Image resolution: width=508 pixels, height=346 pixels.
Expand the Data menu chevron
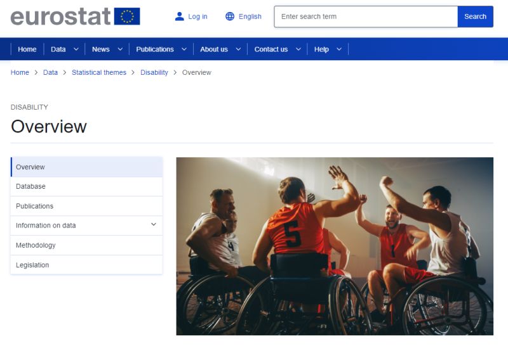(x=76, y=49)
